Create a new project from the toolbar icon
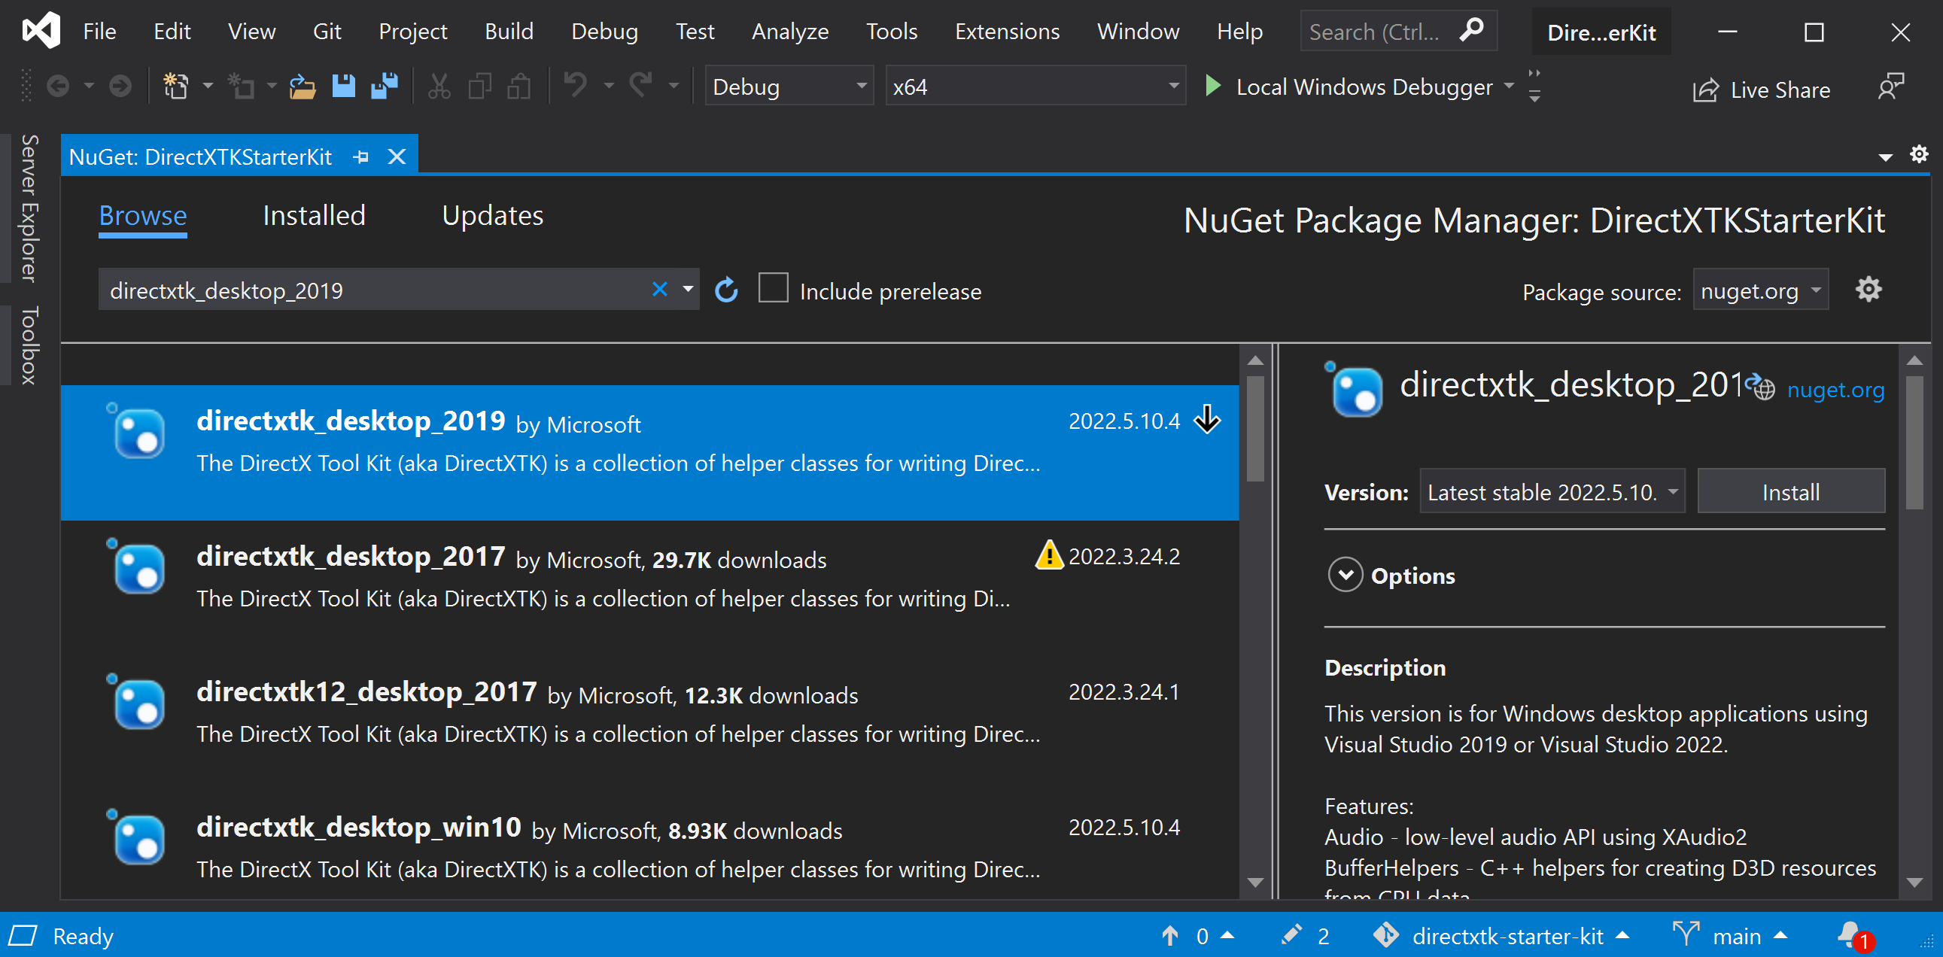Screen dimensions: 1943x957 click(x=175, y=86)
